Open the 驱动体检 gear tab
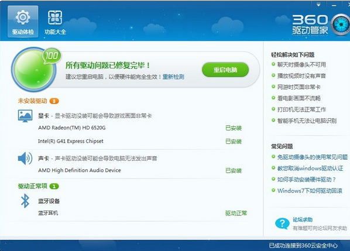Image resolution: width=350 pixels, height=251 pixels. click(23, 22)
